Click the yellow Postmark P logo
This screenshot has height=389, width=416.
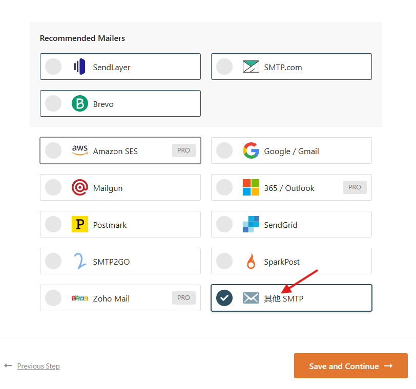point(80,224)
